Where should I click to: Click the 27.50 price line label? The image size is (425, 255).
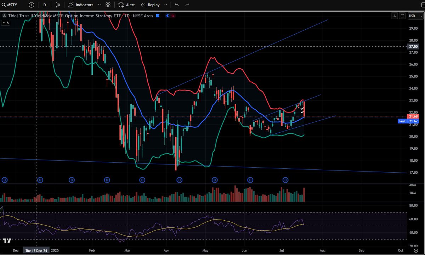point(413,46)
